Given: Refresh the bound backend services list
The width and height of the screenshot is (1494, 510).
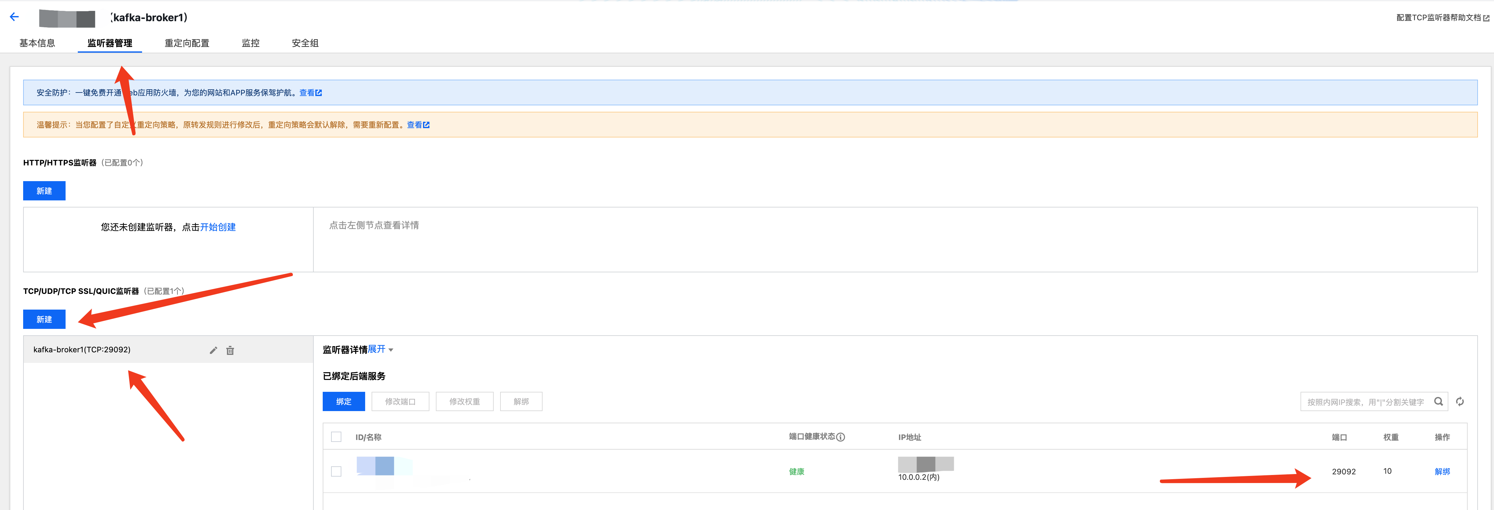Looking at the screenshot, I should [1460, 402].
